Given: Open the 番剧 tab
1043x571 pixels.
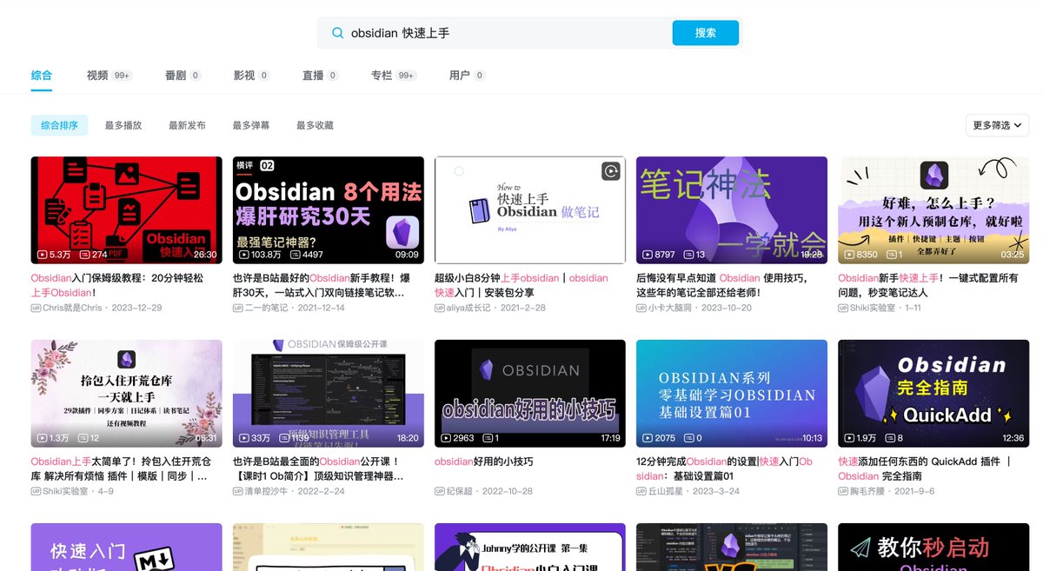Looking at the screenshot, I should [x=183, y=76].
